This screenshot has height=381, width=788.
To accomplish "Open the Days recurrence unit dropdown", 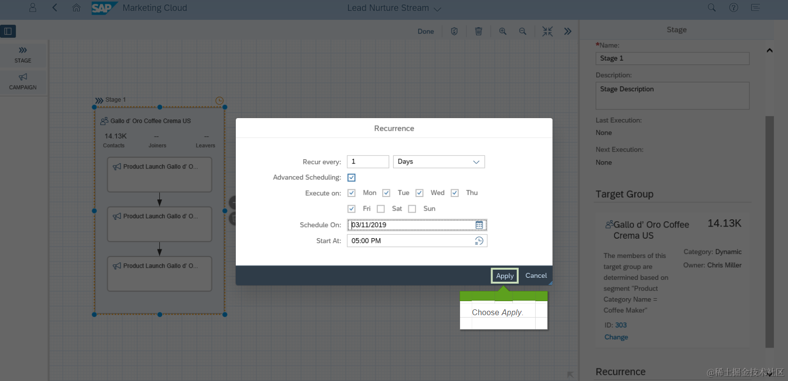I will [439, 162].
